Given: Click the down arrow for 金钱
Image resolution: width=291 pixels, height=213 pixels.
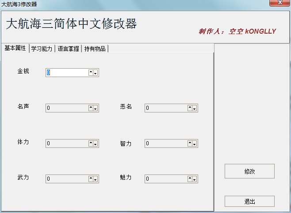Looking at the screenshot, I should (96, 73).
